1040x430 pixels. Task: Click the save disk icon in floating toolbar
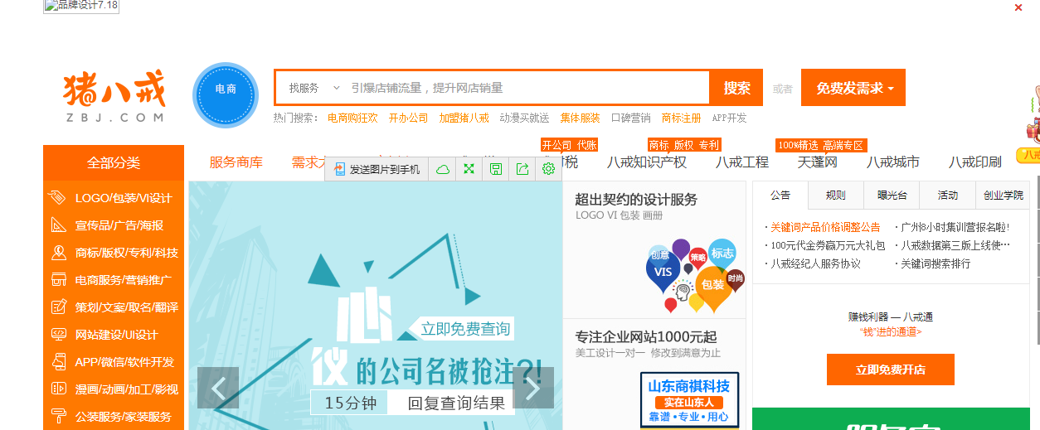pos(496,169)
